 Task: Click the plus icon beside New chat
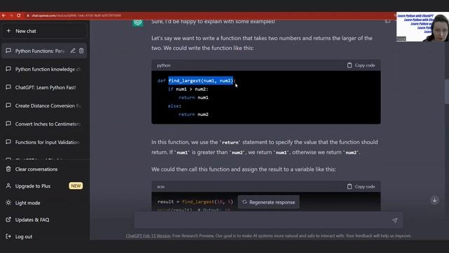pos(8,31)
